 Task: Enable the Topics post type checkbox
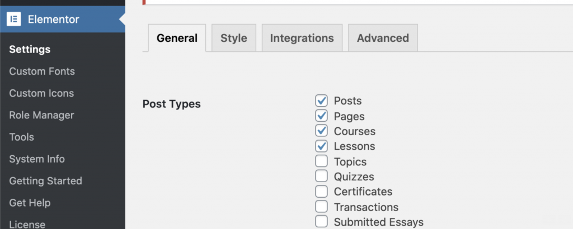click(x=321, y=161)
